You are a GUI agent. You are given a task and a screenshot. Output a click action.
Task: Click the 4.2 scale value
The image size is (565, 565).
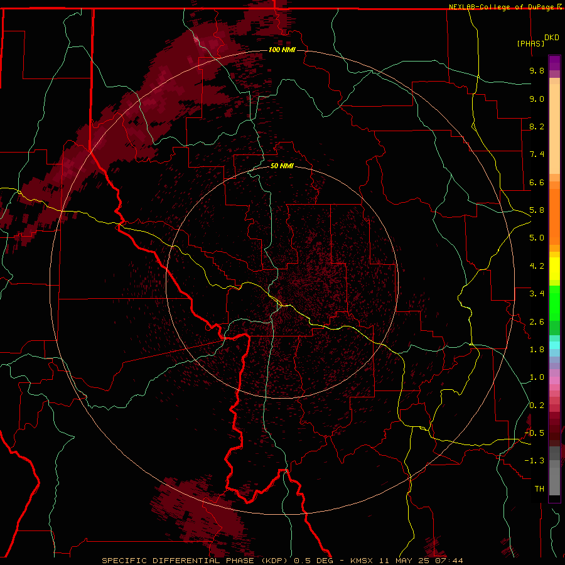pos(537,266)
